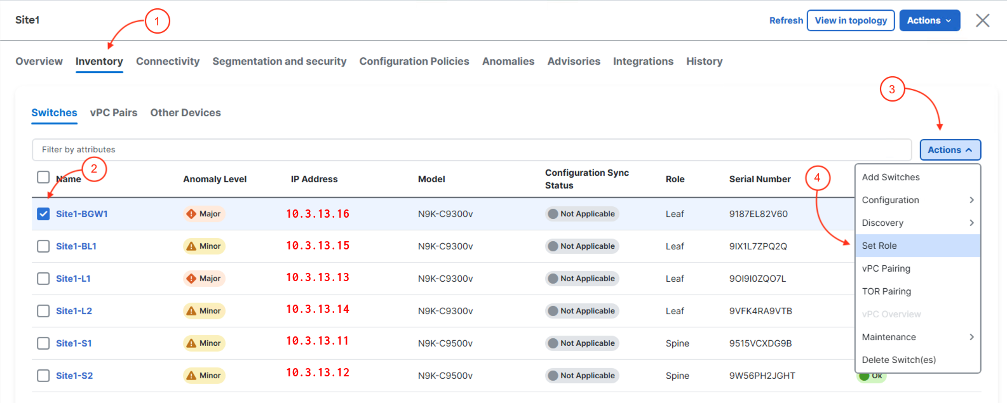The image size is (1007, 403).
Task: Click the Major anomaly icon for Site1-L1
Action: [191, 279]
